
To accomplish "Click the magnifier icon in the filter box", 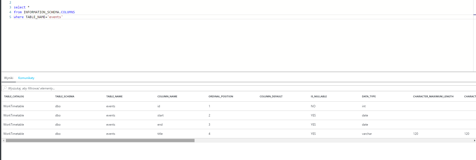I will coord(5,88).
